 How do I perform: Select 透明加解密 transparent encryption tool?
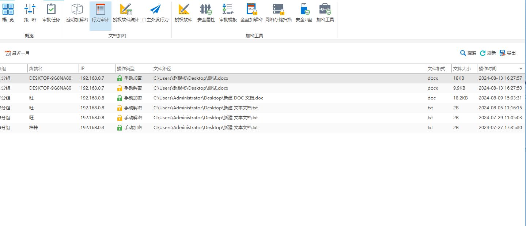pos(77,13)
